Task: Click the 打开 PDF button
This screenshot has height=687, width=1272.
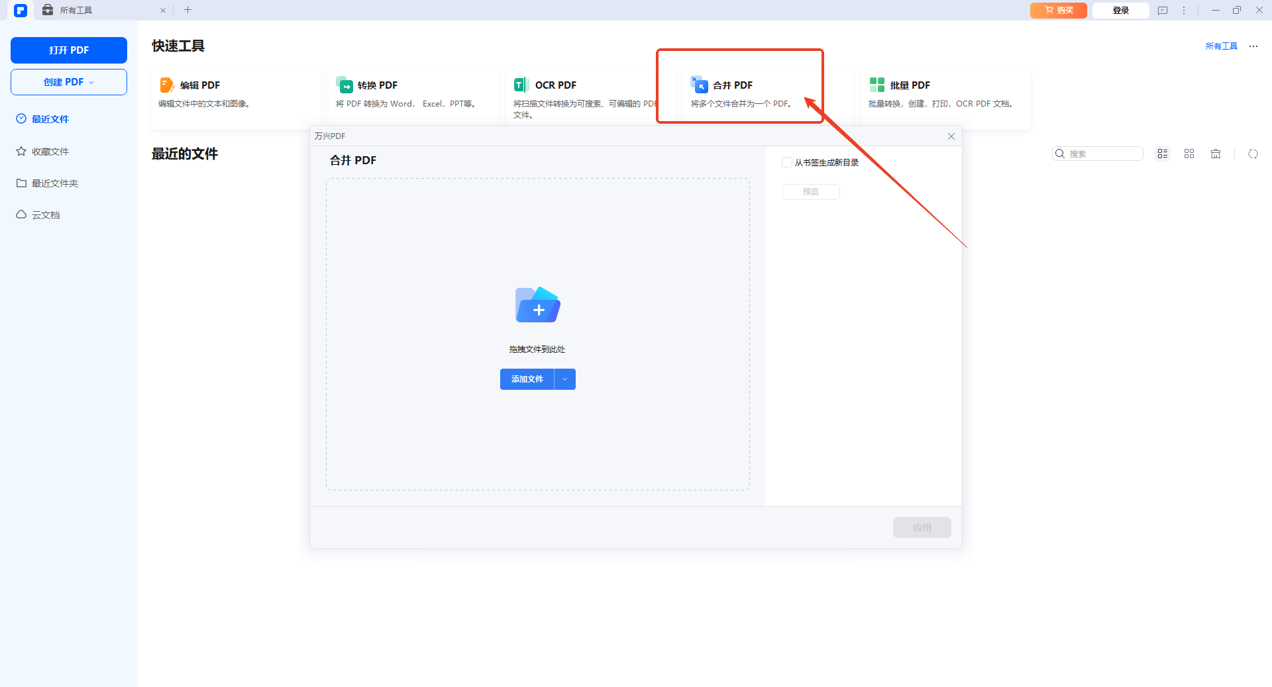Action: 69,50
